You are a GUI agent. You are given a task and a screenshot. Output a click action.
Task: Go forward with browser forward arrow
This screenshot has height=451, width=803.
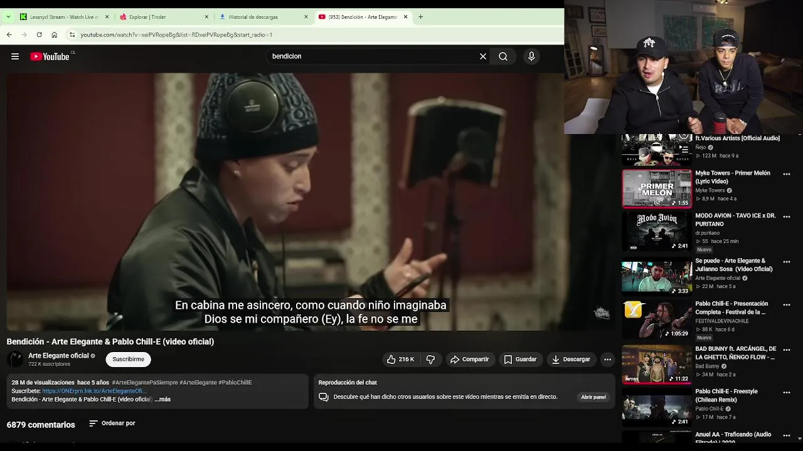[x=24, y=35]
